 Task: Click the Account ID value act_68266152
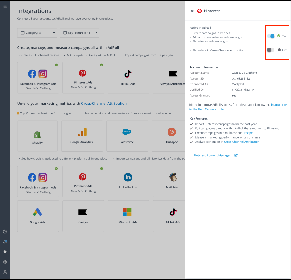click(241, 79)
